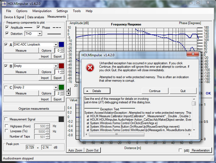Toggle the [dB] checkbox near Reverberation
Screen dimensions: 216x163
click(x=180, y=150)
